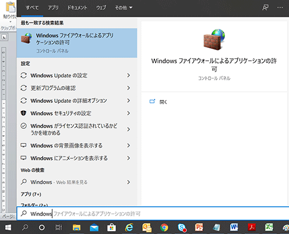This screenshot has width=289, height=234.
Task: Open Adobe Acrobat from taskbar
Action: click(x=251, y=228)
